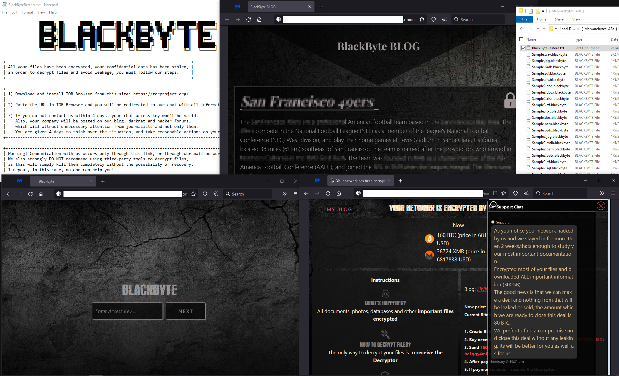Image resolution: width=619 pixels, height=376 pixels.
Task: Select Sample.jpg.blackbyte file
Action: pos(549,61)
